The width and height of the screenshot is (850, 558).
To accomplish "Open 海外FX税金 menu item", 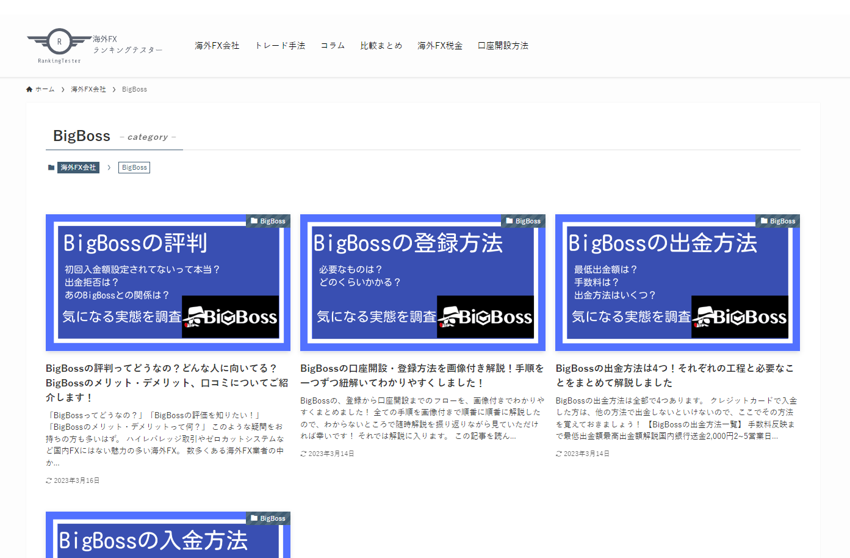I will 439,46.
